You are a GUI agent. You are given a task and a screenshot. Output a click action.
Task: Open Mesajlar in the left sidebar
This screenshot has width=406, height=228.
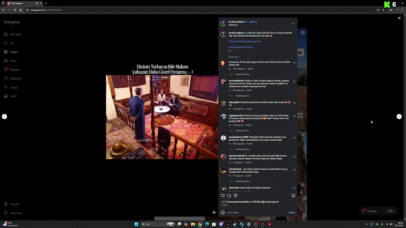[12, 70]
